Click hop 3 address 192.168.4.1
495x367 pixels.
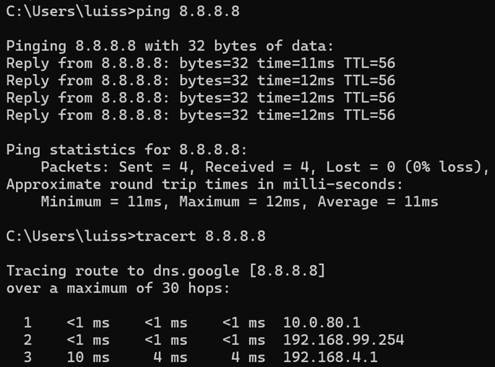pos(330,358)
